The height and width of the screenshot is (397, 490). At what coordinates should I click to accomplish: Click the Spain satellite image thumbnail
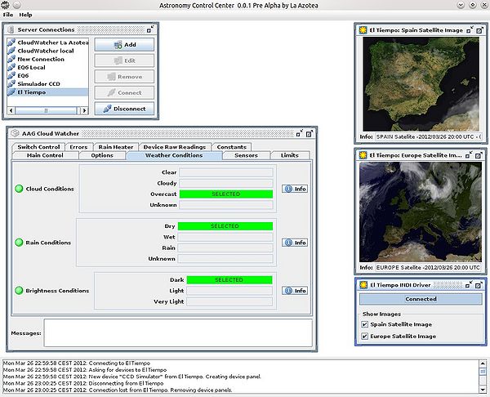click(x=421, y=84)
